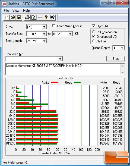Click the green Read legend swatch
This screenshot has width=130, height=166.
click(77, 83)
